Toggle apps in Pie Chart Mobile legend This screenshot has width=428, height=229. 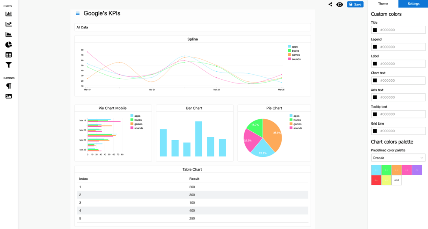tap(135, 116)
